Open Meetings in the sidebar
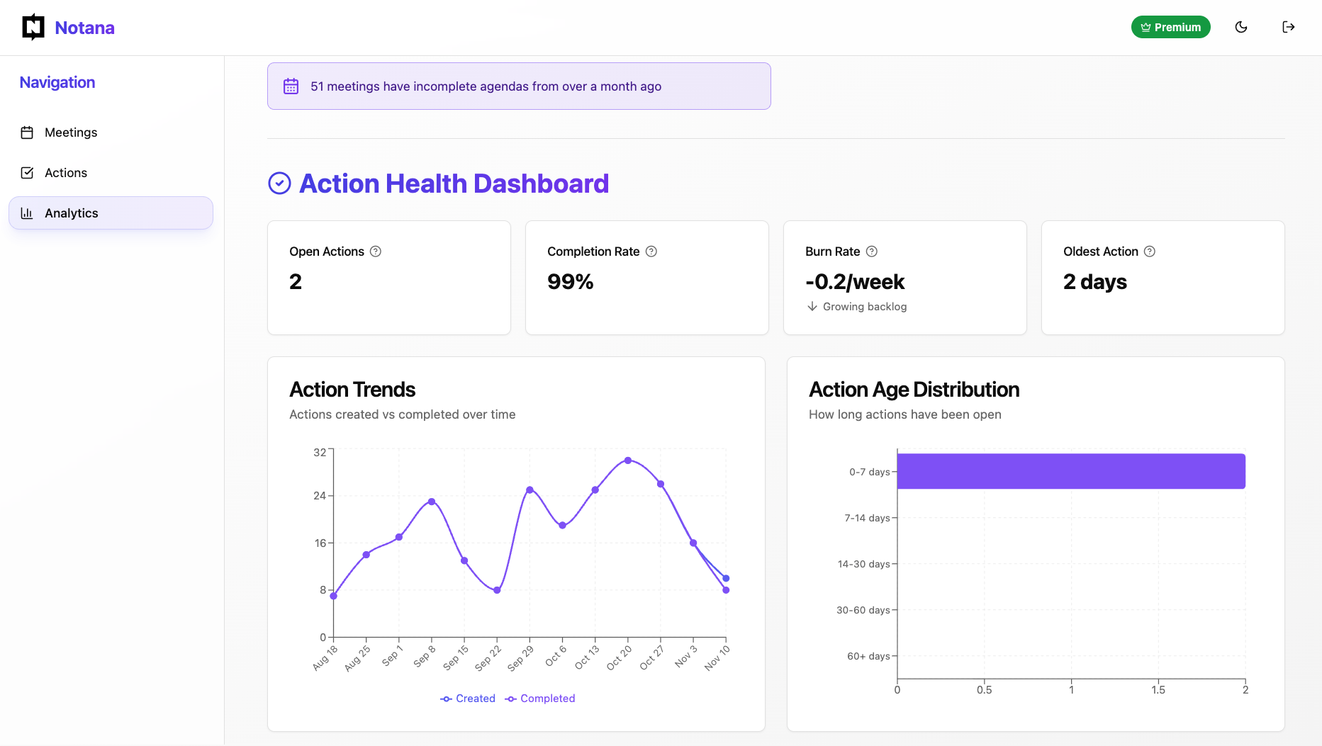Screen dimensions: 1322x746 70,132
